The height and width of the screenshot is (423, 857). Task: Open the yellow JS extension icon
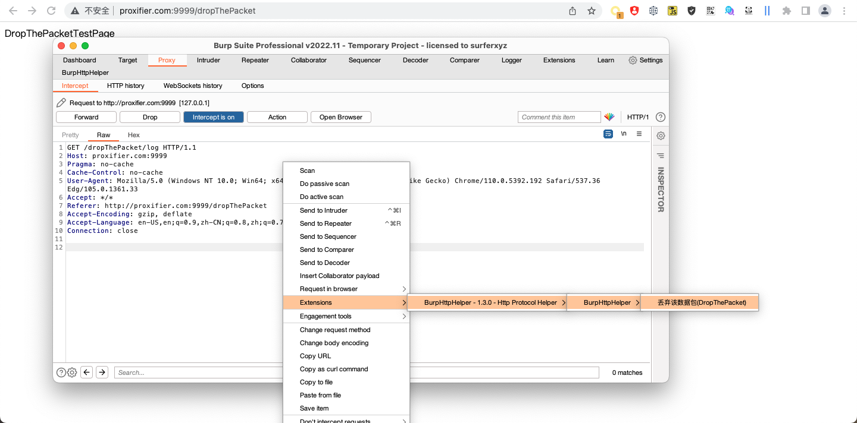point(673,11)
